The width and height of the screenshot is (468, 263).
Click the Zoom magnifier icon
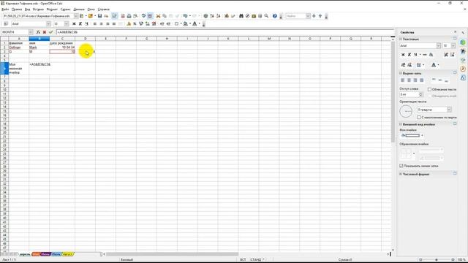click(266, 16)
